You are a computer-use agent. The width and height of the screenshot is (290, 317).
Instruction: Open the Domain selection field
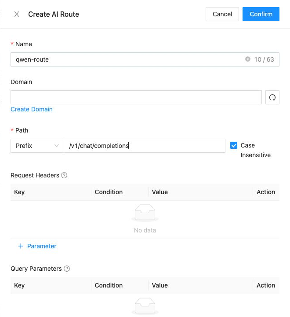point(136,97)
